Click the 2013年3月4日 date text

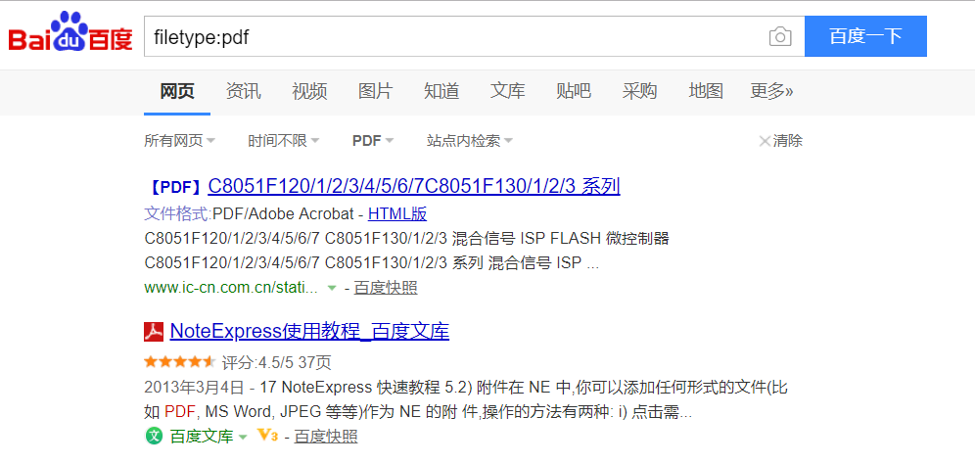tap(194, 387)
